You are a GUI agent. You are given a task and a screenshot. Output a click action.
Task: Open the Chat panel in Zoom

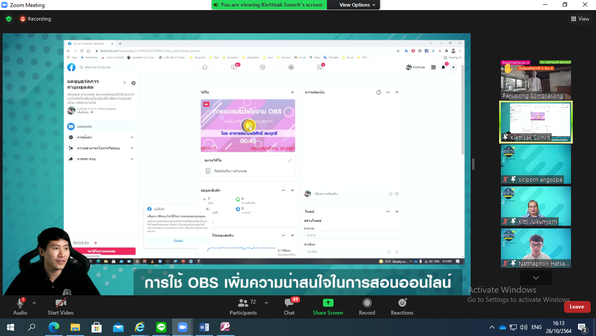click(289, 306)
